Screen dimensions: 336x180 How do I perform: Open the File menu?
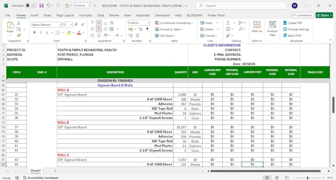[8, 15]
